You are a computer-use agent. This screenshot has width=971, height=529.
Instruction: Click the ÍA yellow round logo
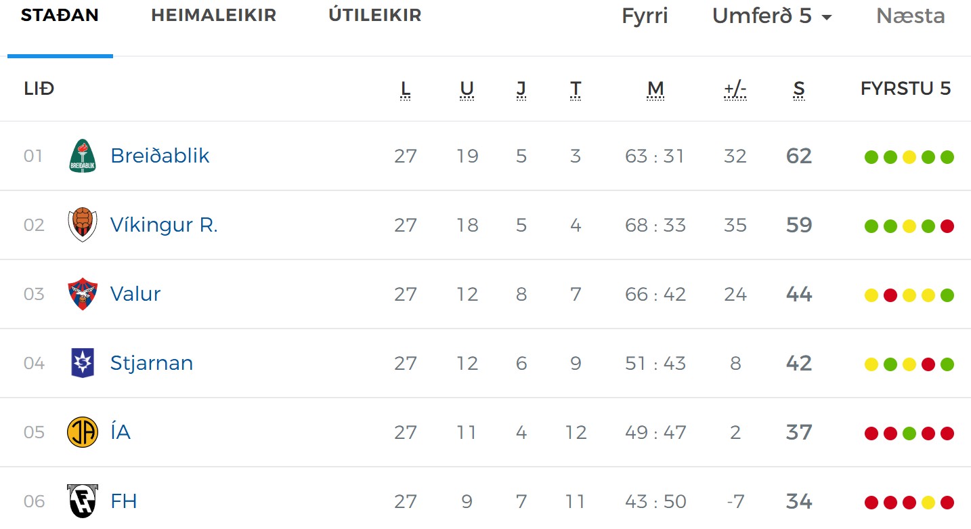pyautogui.click(x=83, y=432)
